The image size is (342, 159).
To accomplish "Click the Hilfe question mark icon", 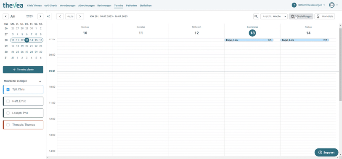I will pyautogui.click(x=294, y=5).
